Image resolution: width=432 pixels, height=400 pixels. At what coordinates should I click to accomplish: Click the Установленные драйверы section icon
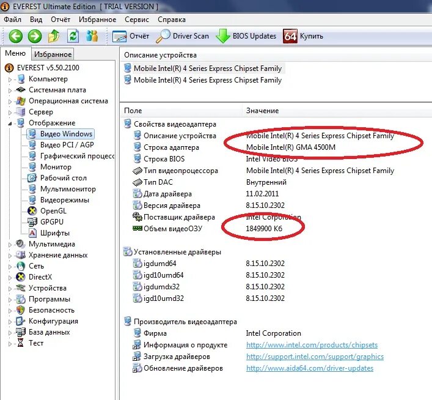coord(127,251)
